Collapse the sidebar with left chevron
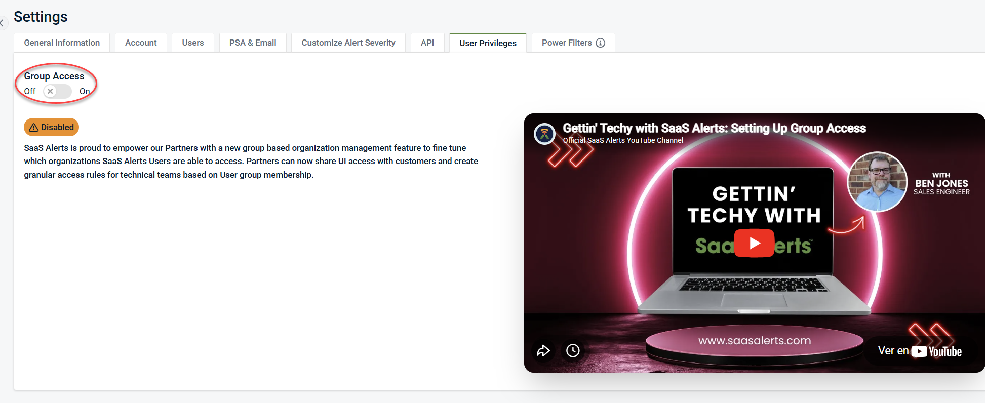Viewport: 985px width, 403px height. coord(2,23)
